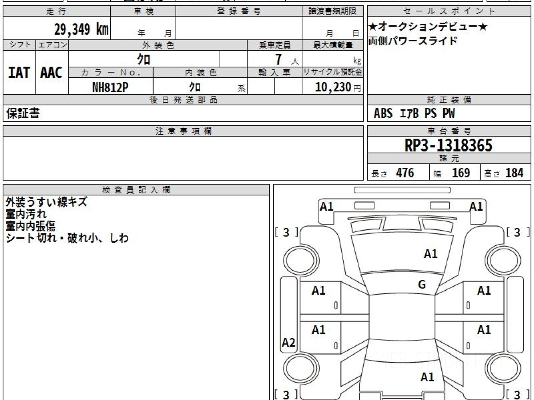Viewport: 534px width, 400px height.
Task: Click the カラーNo. header
Action: (x=111, y=72)
